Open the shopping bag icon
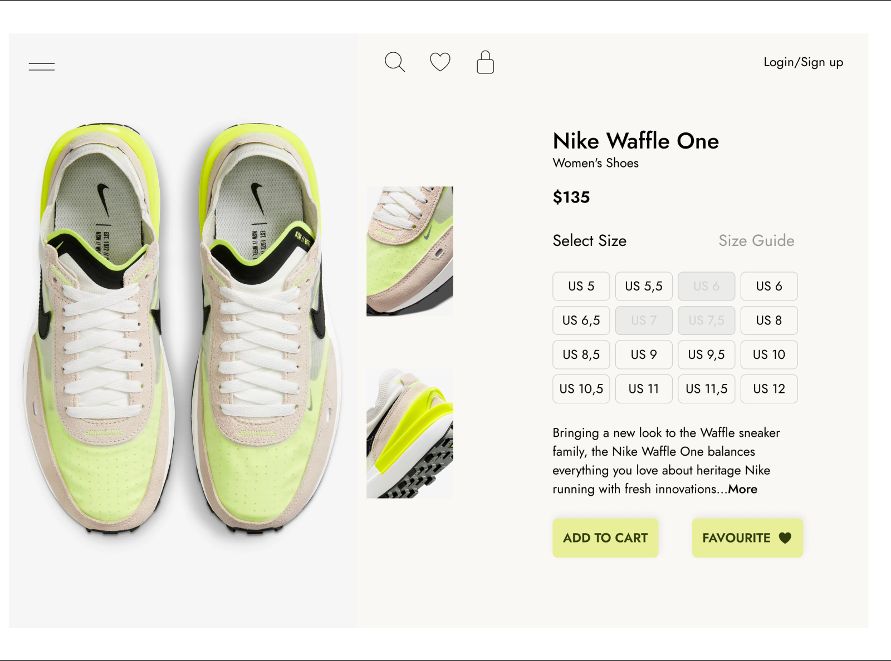This screenshot has width=891, height=661. 485,62
